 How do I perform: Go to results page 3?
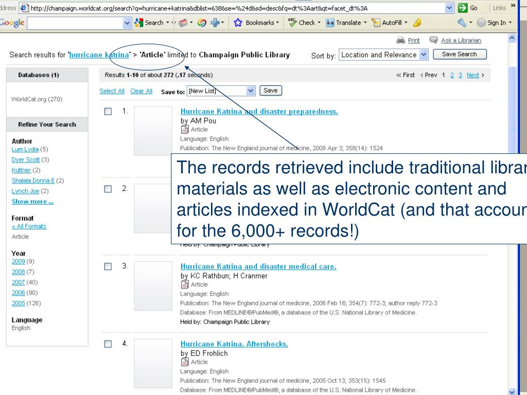(460, 75)
